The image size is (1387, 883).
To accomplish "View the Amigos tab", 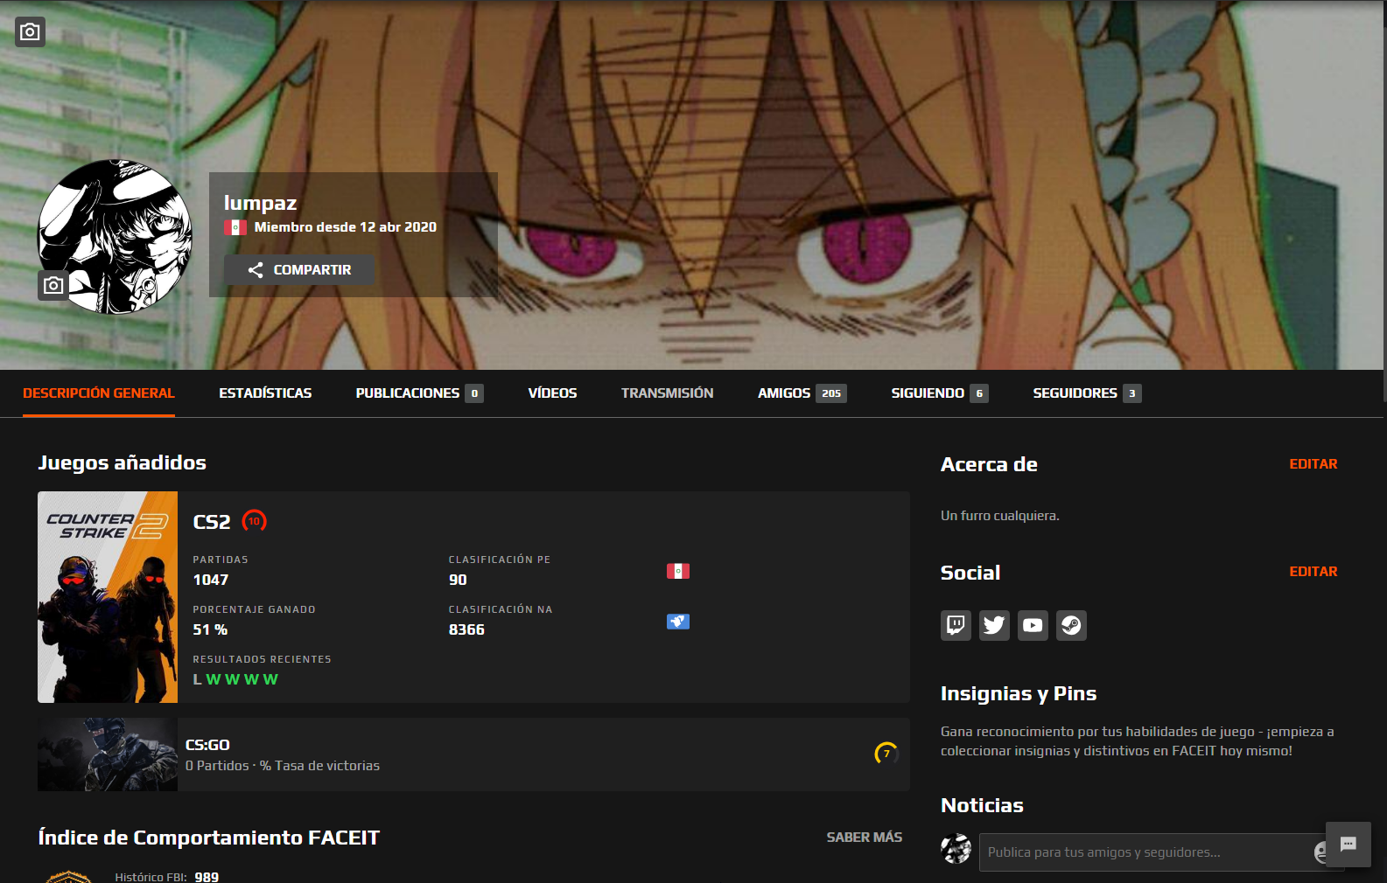I will pyautogui.click(x=802, y=393).
